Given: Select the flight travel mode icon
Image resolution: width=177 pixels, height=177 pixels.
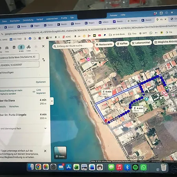Looking at the screenshot, I should click(x=36, y=46).
